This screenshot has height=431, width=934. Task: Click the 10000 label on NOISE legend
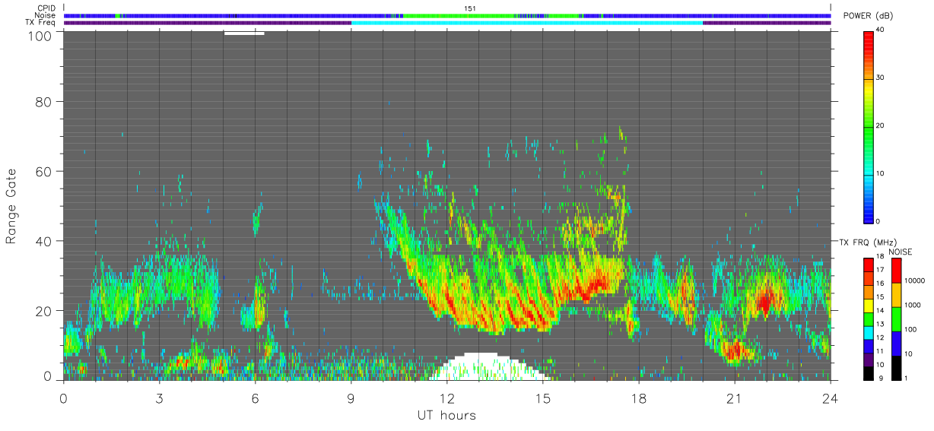click(x=916, y=280)
